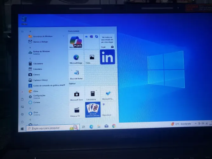212x159 pixels.
Task: Jump to letter A section header
Action: point(30,31)
